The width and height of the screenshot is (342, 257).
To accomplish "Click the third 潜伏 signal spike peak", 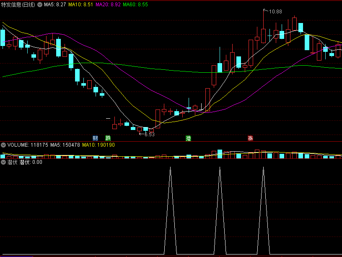I will pyautogui.click(x=264, y=168).
